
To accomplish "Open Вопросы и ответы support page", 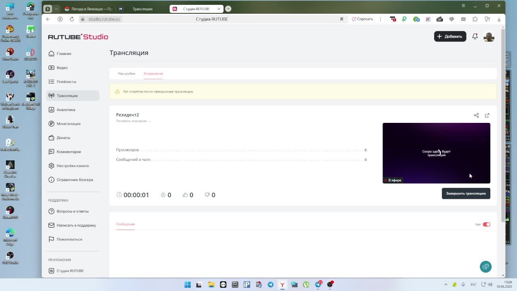I will pyautogui.click(x=72, y=211).
